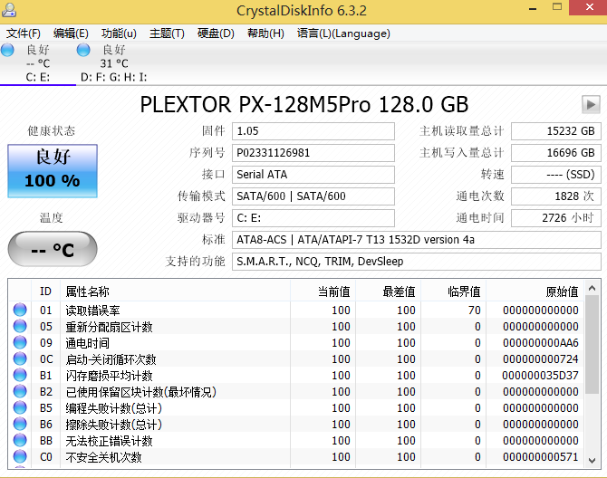This screenshot has height=478, width=607.
Task: Select the 无法校正错误计数 attribute row text
Action: pos(109,441)
